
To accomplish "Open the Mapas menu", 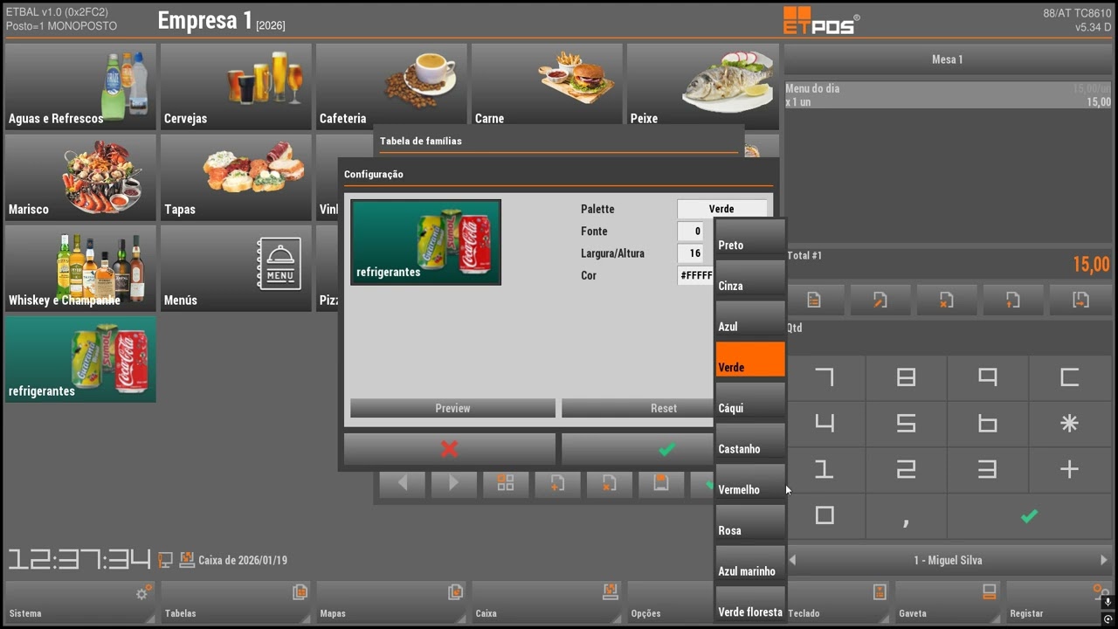I will 391,603.
